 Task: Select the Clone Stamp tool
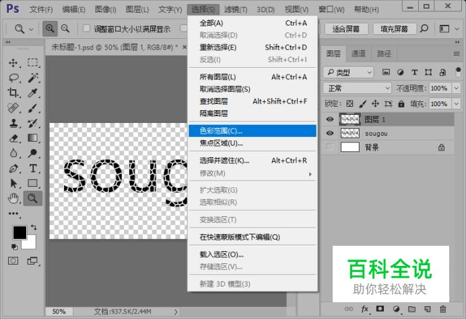coord(13,123)
